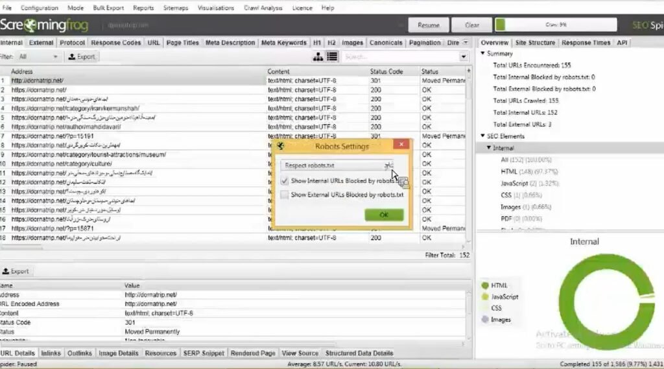664x369 pixels.
Task: Toggle Show Internal URLs Blocked by robots.txt
Action: point(285,181)
